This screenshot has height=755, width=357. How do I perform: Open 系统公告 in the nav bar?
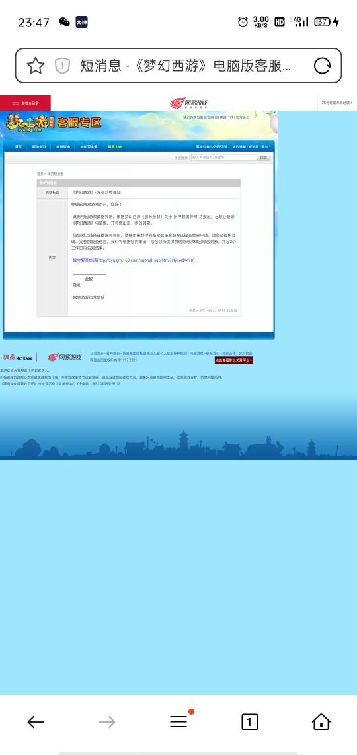pos(203,147)
